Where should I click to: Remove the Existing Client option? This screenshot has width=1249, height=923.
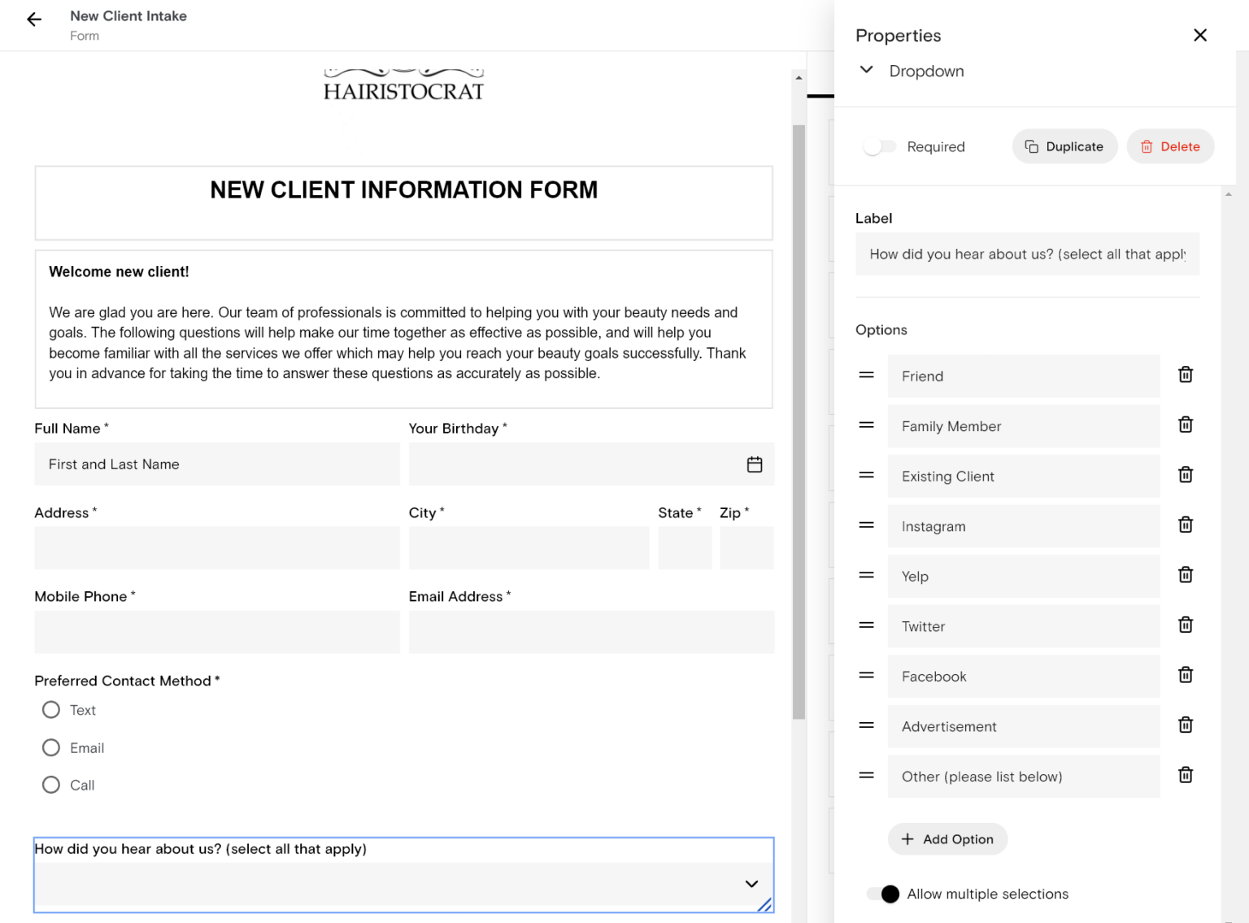click(1186, 475)
